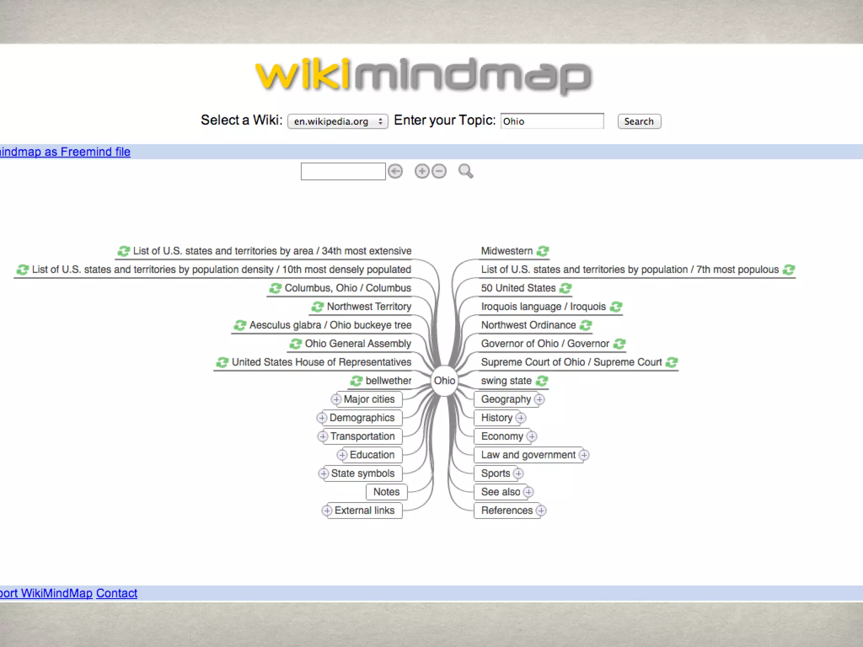Click the Enter your Topic text field

tap(552, 121)
